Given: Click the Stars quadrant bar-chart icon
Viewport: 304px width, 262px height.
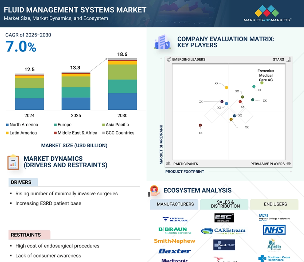Looking at the screenshot, I should pyautogui.click(x=289, y=59).
